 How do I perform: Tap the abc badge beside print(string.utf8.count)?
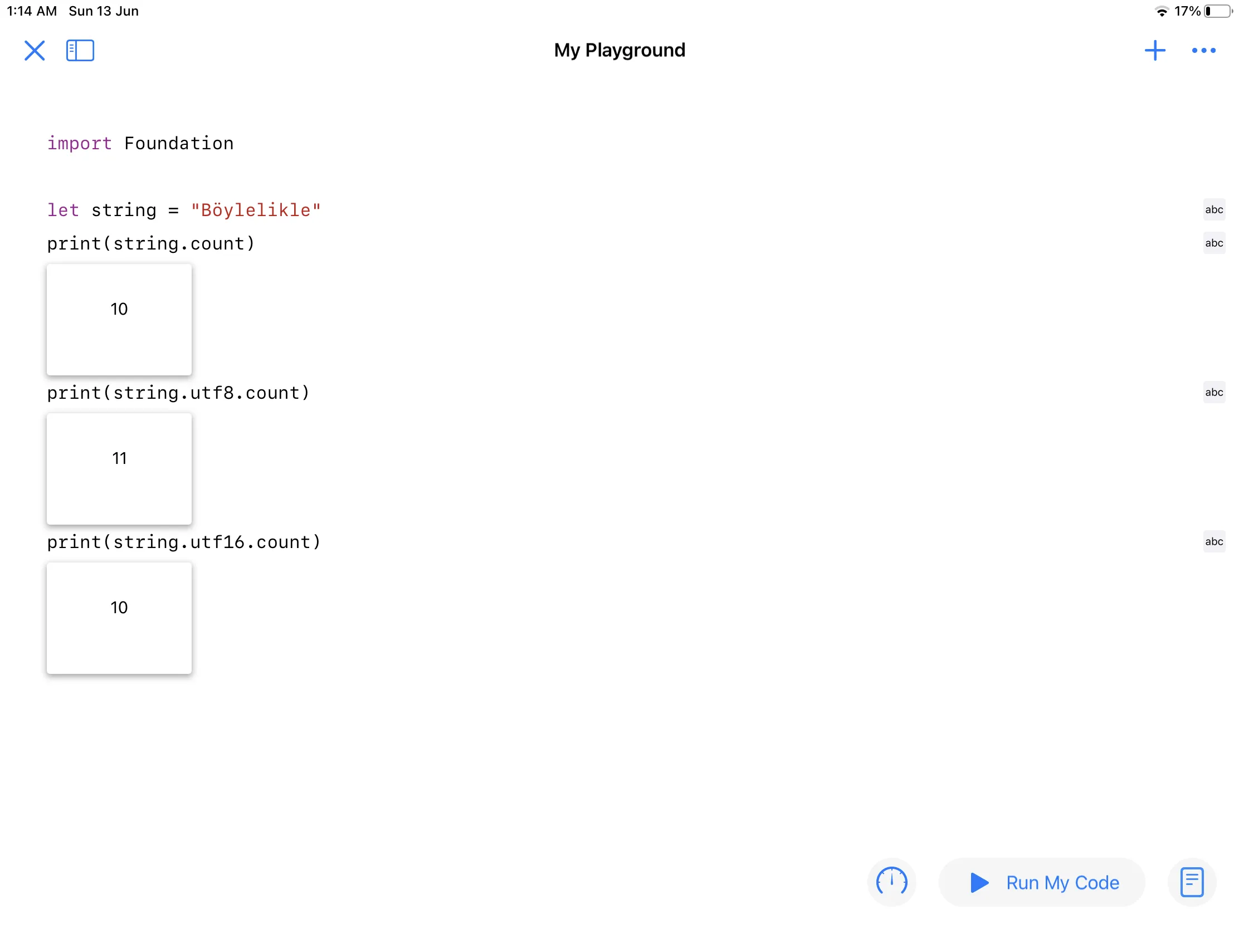1213,392
